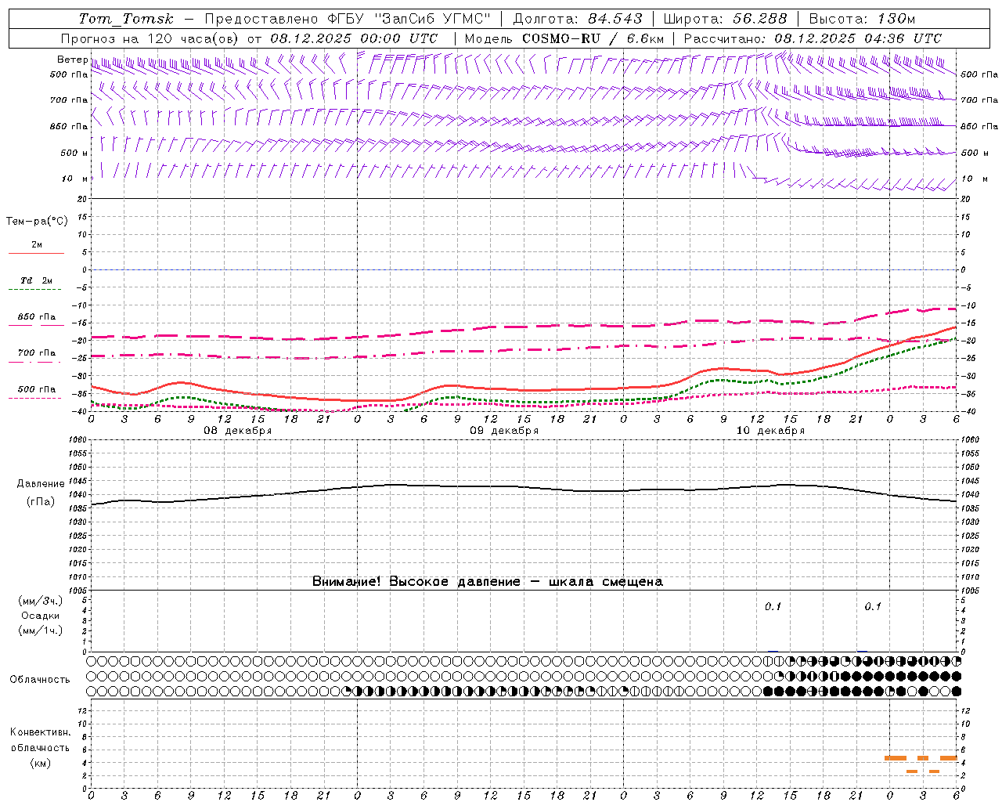Click the (мм/3ч.) precipitation unit label
This screenshot has width=1002, height=802.
coord(41,601)
